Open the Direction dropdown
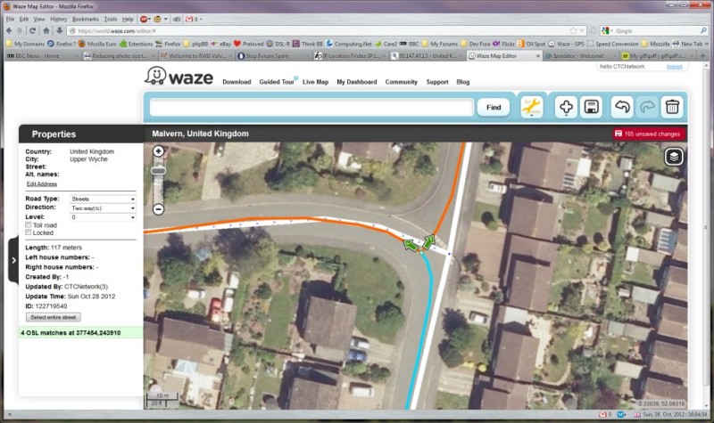This screenshot has width=714, height=423. point(103,208)
